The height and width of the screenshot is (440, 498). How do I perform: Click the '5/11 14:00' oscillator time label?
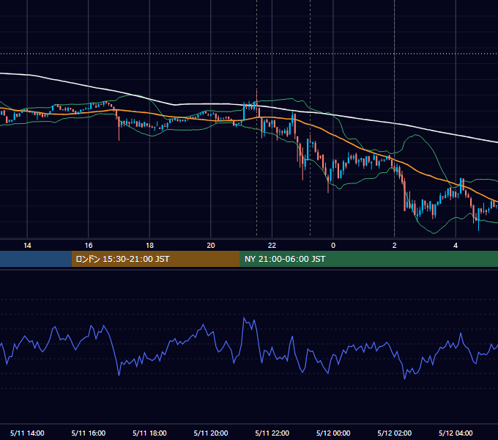click(x=27, y=433)
